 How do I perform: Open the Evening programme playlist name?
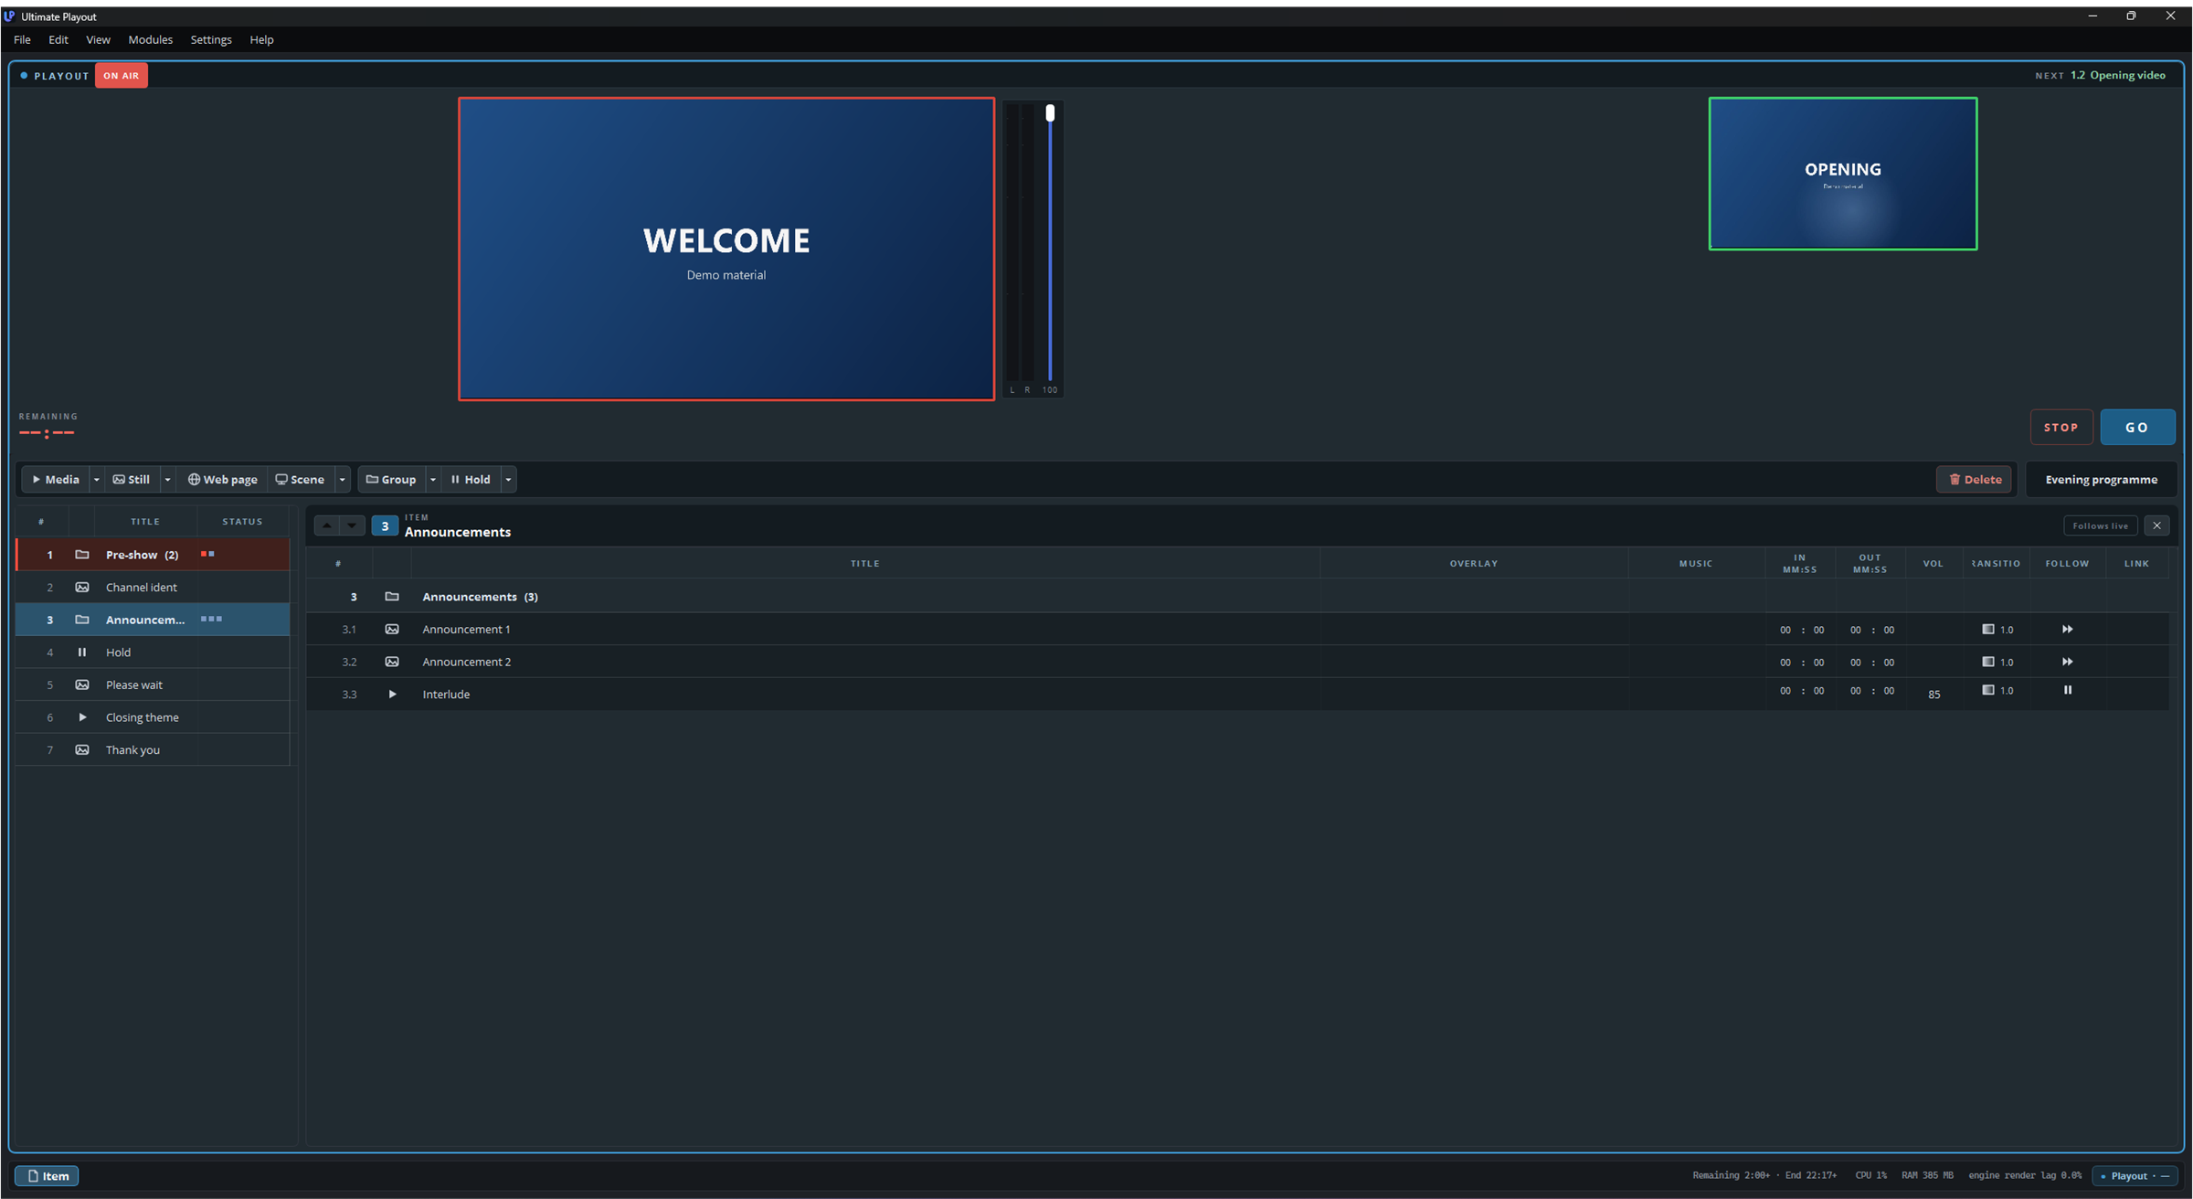2101,479
